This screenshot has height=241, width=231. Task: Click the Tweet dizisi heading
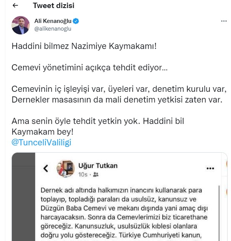(x=53, y=6)
